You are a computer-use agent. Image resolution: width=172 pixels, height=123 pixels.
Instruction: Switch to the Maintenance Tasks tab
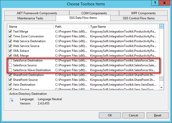click(x=30, y=18)
